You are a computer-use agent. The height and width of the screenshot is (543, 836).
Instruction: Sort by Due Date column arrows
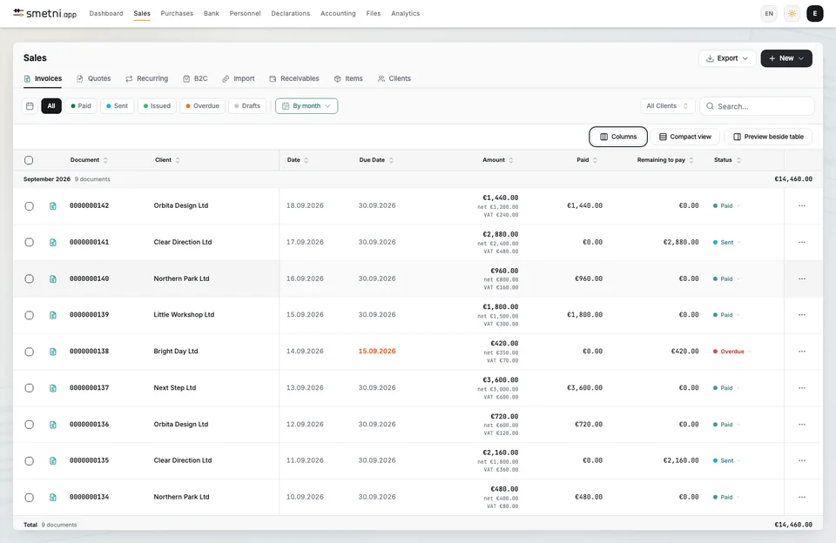(391, 160)
